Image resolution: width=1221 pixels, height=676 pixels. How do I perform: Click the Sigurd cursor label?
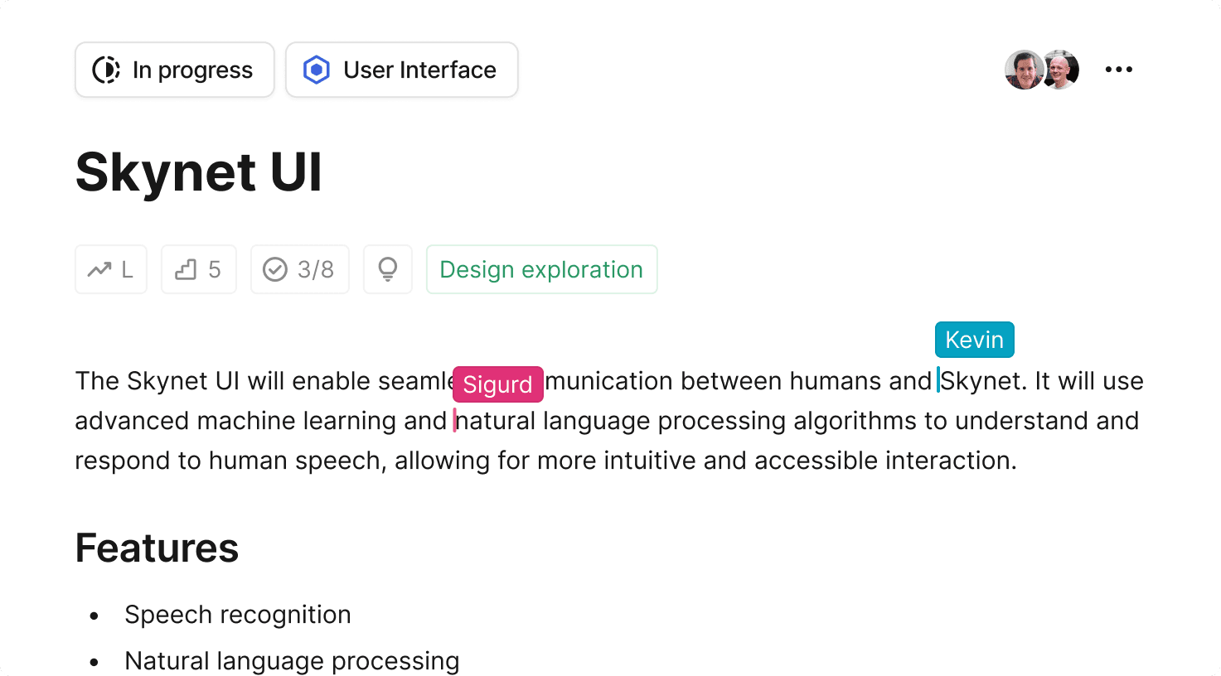(x=497, y=384)
